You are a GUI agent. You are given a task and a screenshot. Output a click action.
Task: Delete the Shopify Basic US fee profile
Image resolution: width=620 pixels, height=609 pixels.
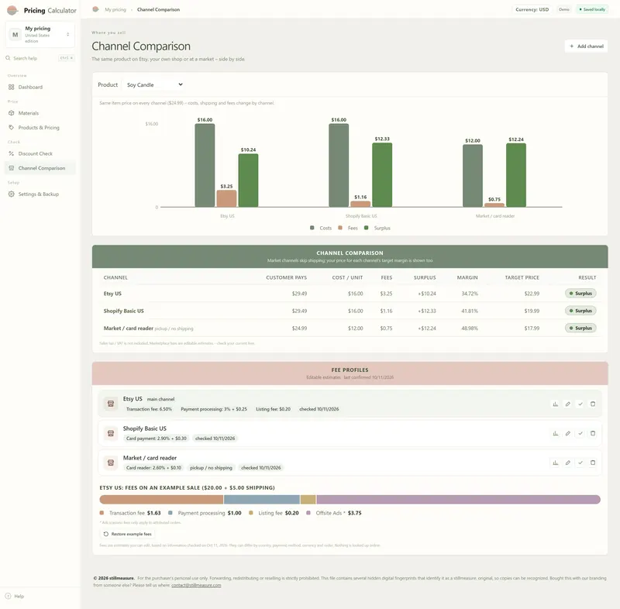(592, 433)
